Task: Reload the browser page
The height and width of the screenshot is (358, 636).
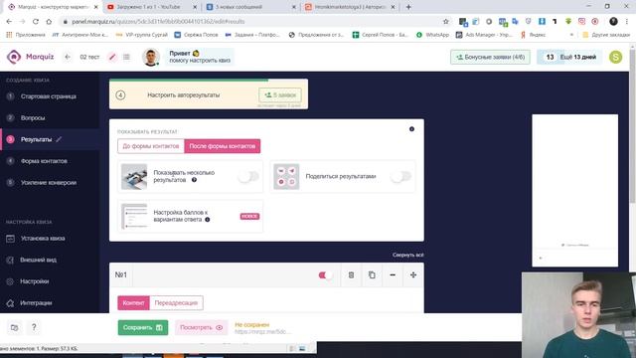Action: (36, 22)
